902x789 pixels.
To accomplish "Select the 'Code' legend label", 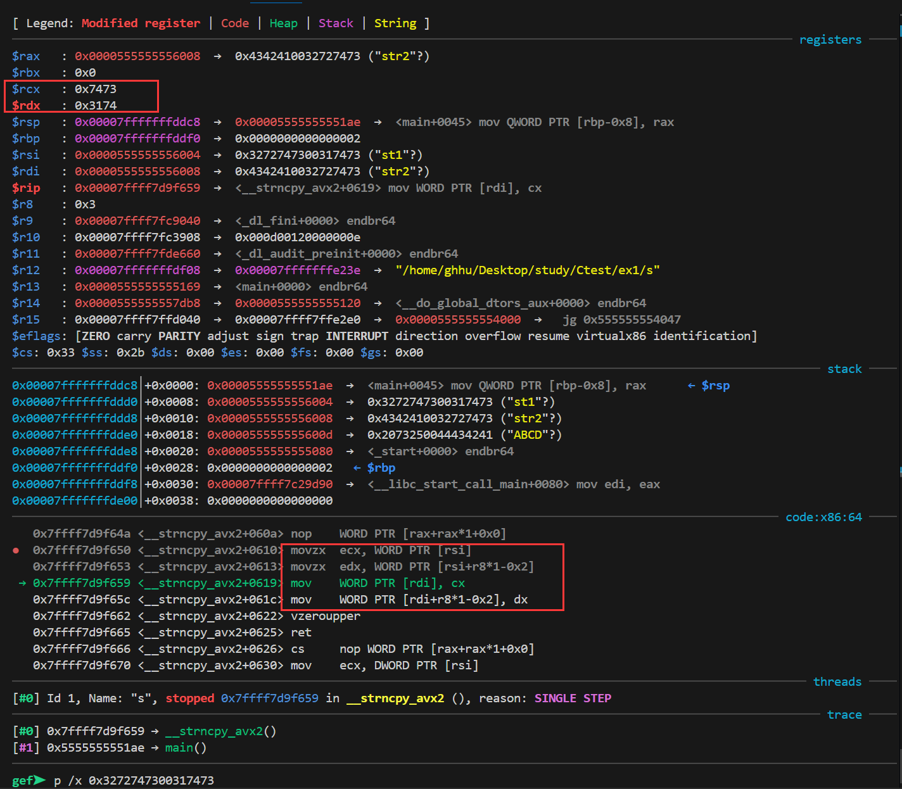I will pyautogui.click(x=234, y=23).
